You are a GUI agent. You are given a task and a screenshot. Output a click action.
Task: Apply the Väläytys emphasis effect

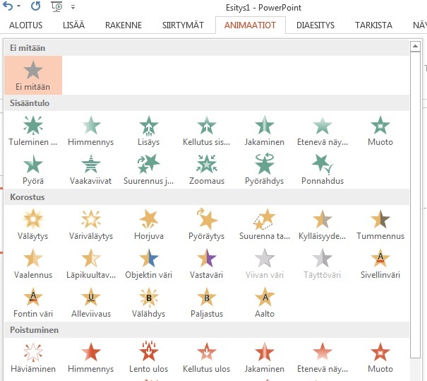tap(32, 224)
